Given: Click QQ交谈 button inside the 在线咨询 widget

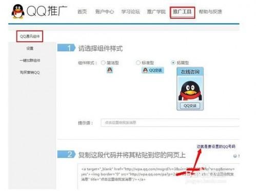Looking at the screenshot, I should tap(190, 106).
